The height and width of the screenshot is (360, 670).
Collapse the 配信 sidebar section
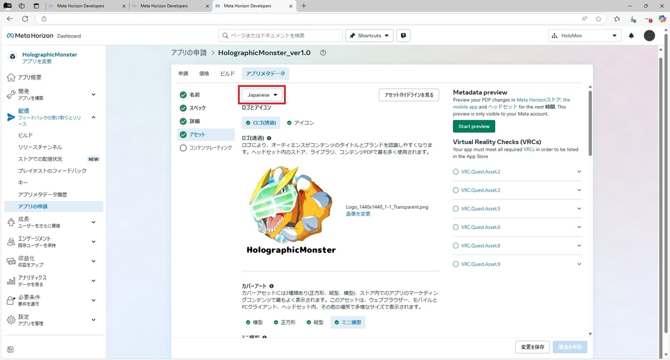click(93, 117)
